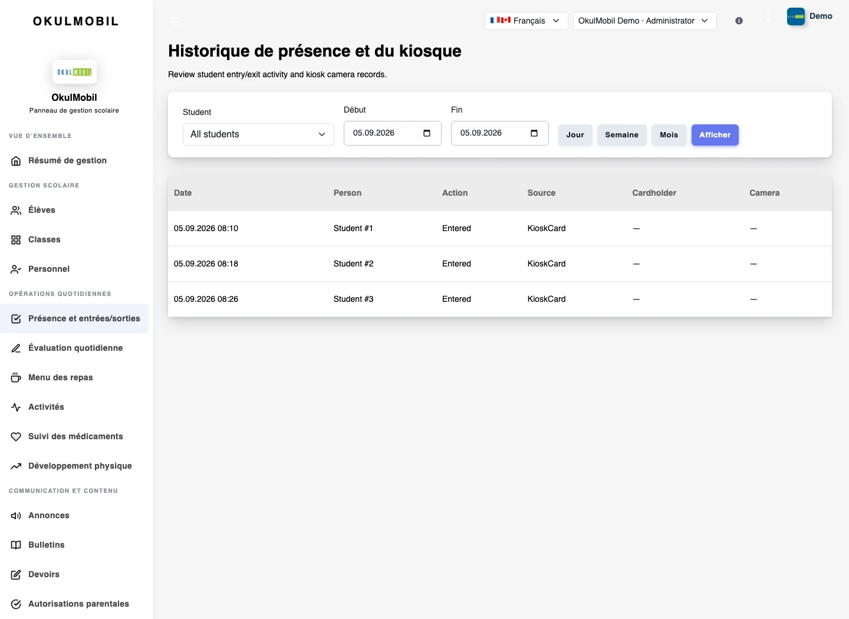Open the Début date calendar picker
Image resolution: width=849 pixels, height=619 pixels.
coord(427,133)
